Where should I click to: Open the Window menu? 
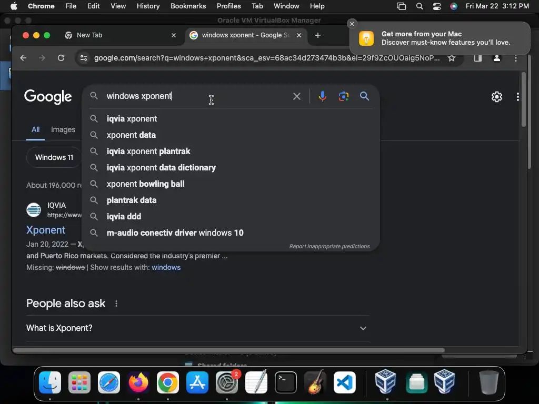[286, 6]
